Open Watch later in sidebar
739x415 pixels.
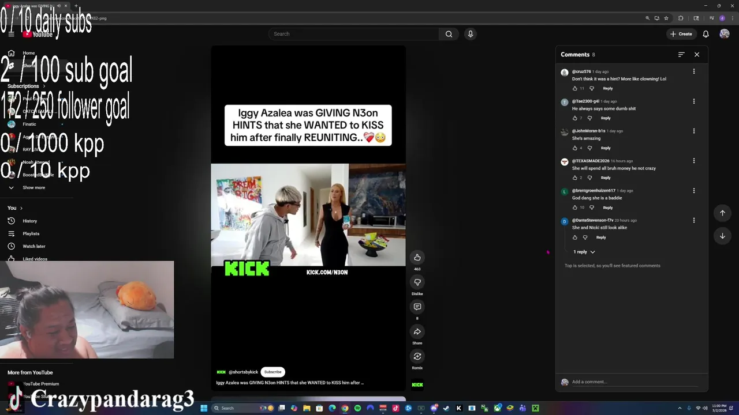click(33, 246)
